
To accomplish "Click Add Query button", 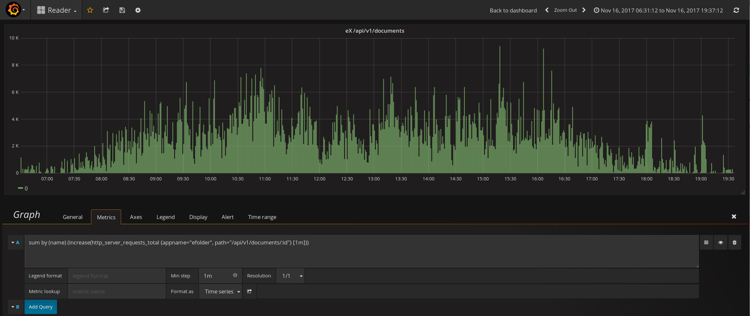I will click(x=41, y=307).
